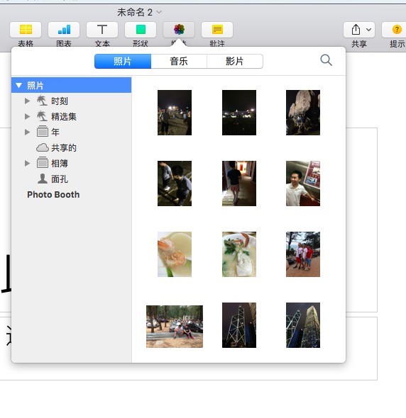Collapse the 照片 library tree item
This screenshot has width=406, height=418.
tap(18, 85)
